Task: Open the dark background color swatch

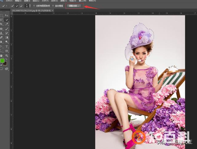Action: click(5, 64)
